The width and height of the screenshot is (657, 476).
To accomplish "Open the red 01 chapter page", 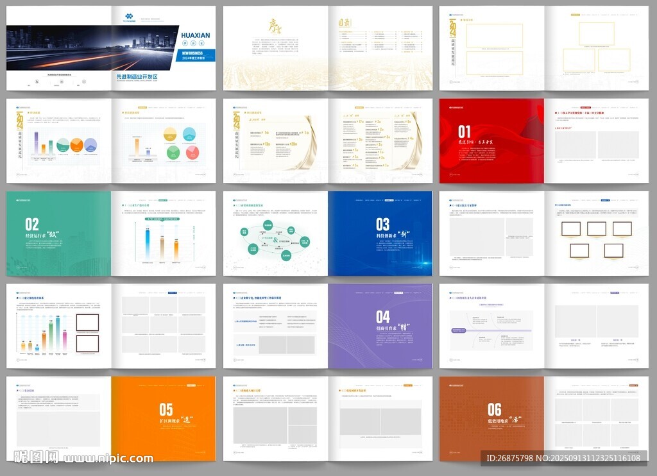I will (491, 140).
